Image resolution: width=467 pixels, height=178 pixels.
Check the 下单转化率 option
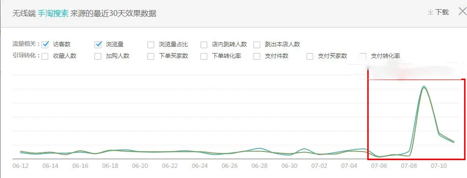coord(204,56)
